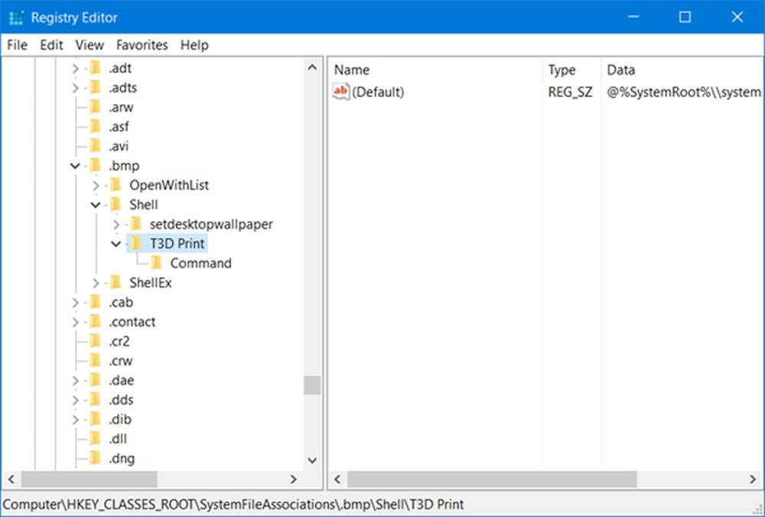Click the ShellEx folder icon
This screenshot has height=517, width=765.
click(116, 282)
